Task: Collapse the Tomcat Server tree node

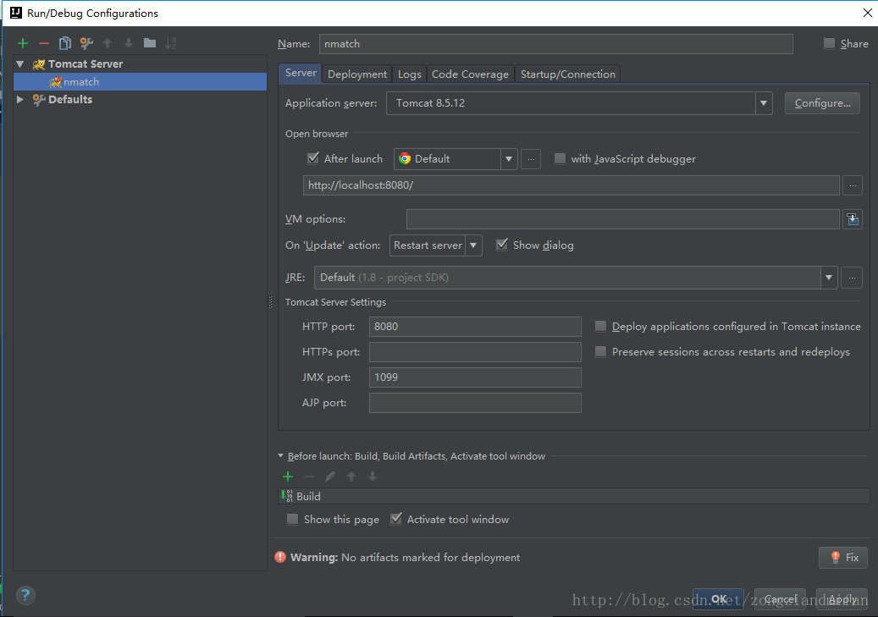Action: (20, 63)
